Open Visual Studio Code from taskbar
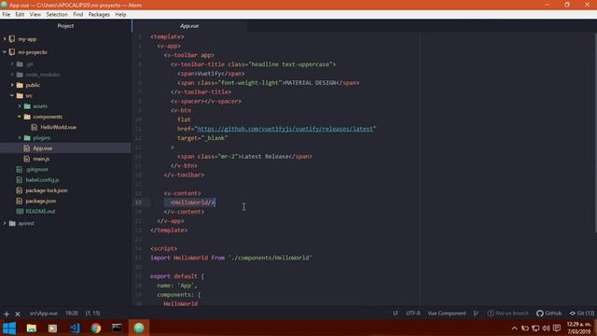The height and width of the screenshot is (336, 597). pos(75,328)
